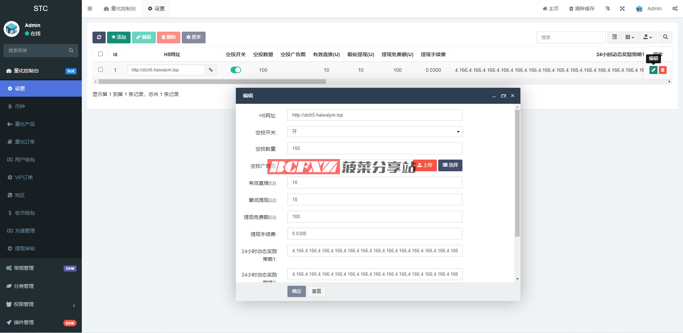683x333 pixels.
Task: Toggle the 空投开关 switch in table row
Action: (235, 70)
